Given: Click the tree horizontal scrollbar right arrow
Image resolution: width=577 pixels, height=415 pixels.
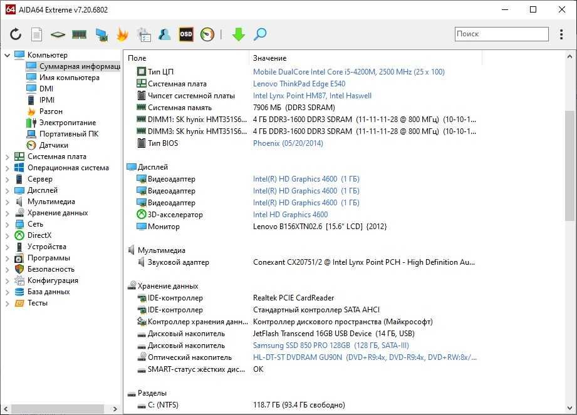Looking at the screenshot, I should tap(115, 409).
